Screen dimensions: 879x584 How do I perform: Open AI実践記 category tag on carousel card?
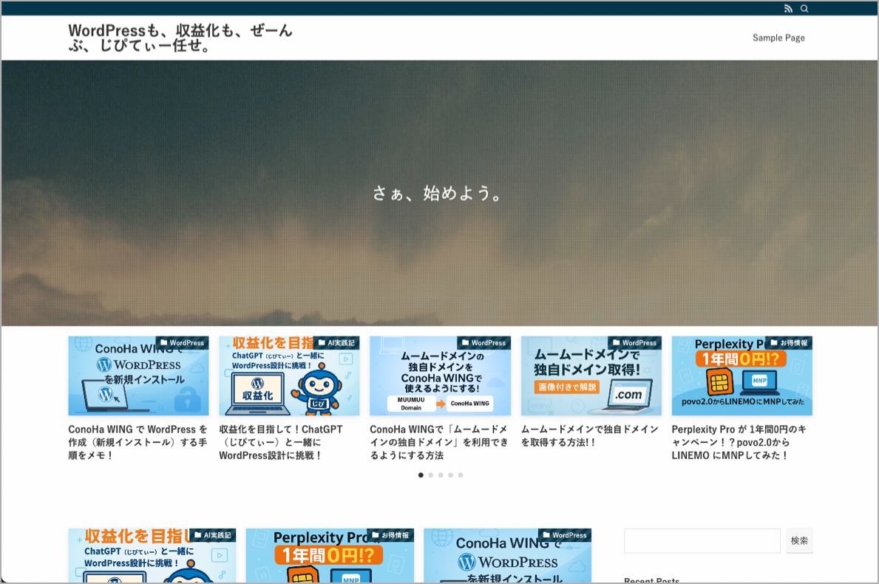(x=336, y=342)
